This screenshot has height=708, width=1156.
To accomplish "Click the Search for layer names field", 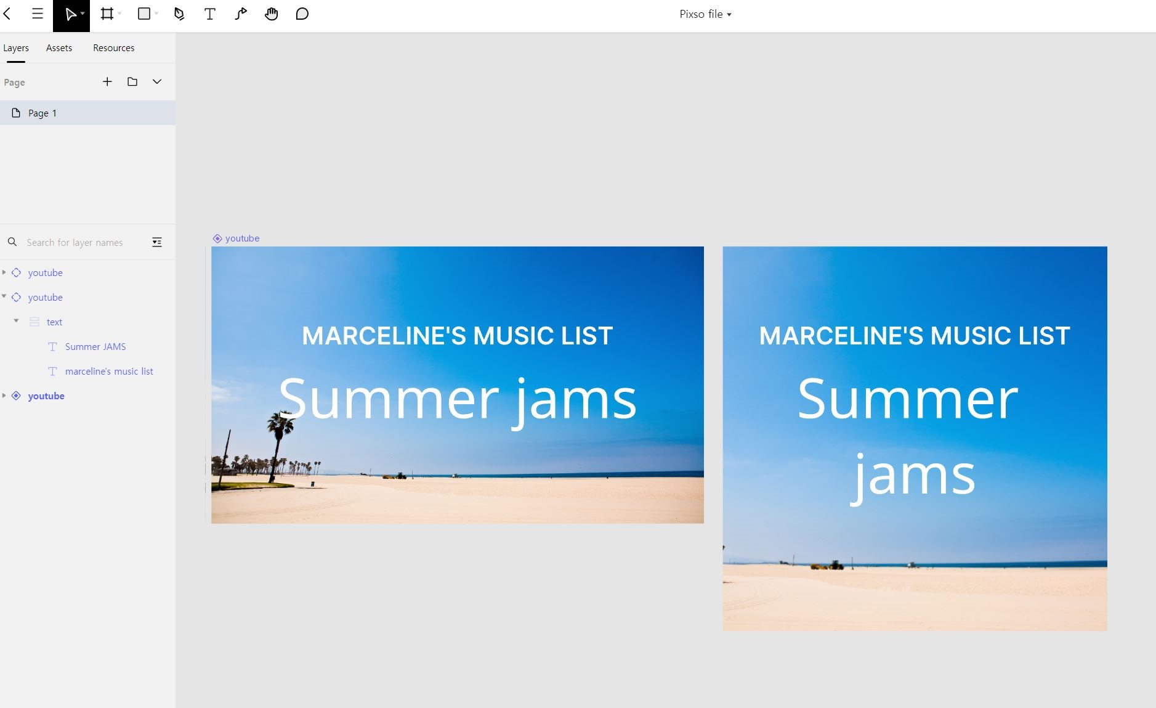I will [x=75, y=243].
